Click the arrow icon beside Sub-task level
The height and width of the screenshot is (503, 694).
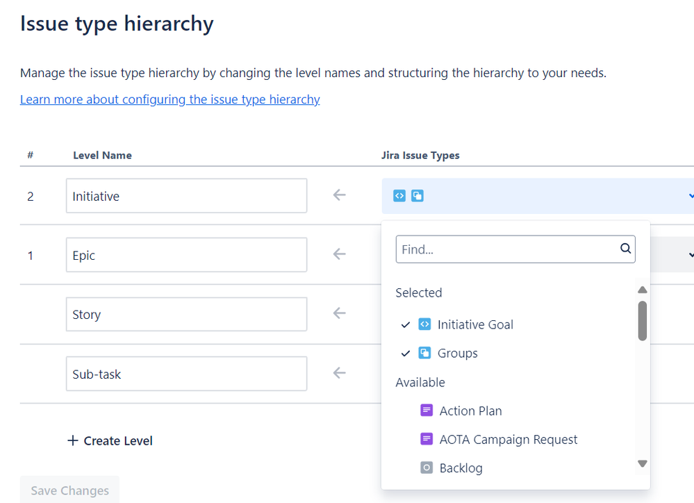coord(339,373)
